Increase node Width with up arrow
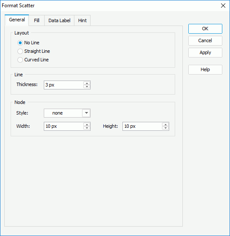The width and height of the screenshot is (230, 236). click(x=87, y=124)
